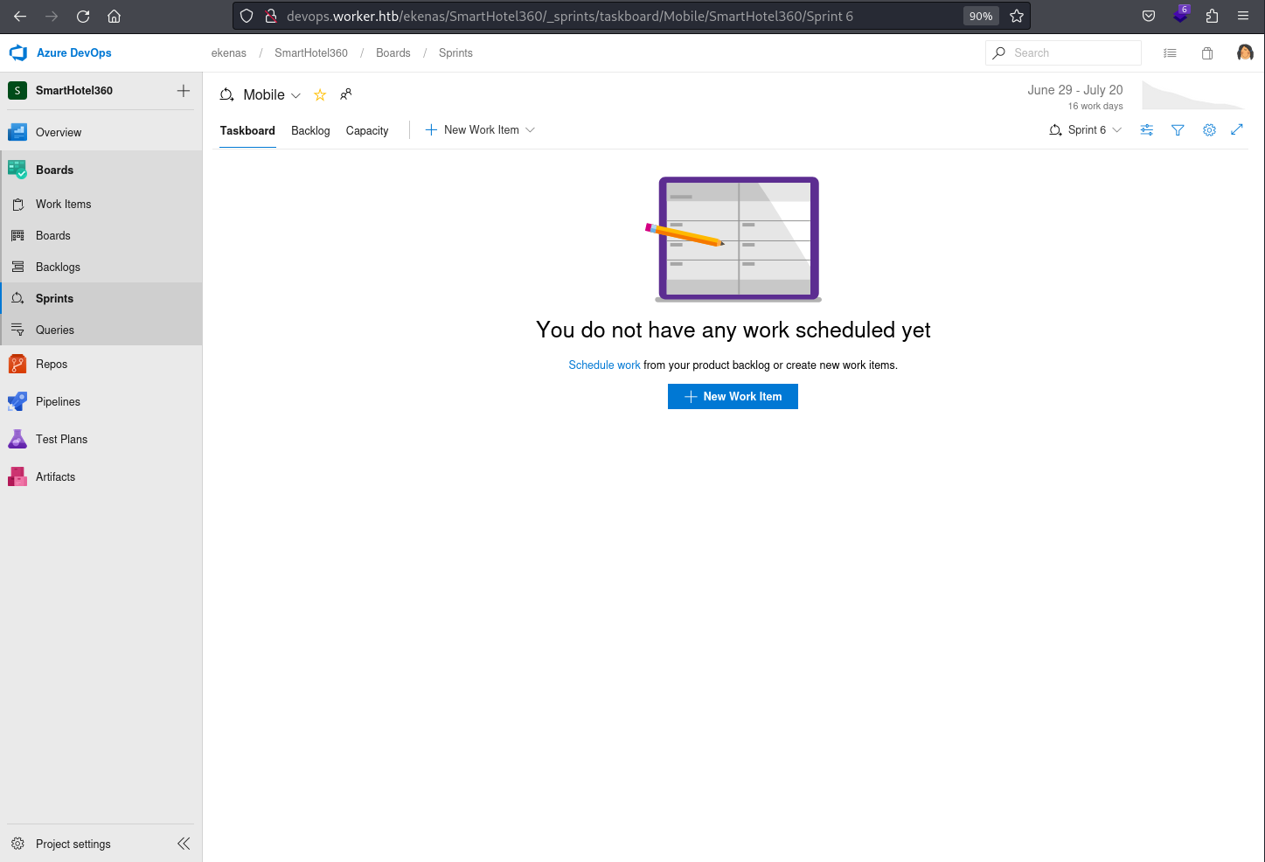Open the browser extensions puzzle icon
The image size is (1265, 862).
pyautogui.click(x=1212, y=16)
